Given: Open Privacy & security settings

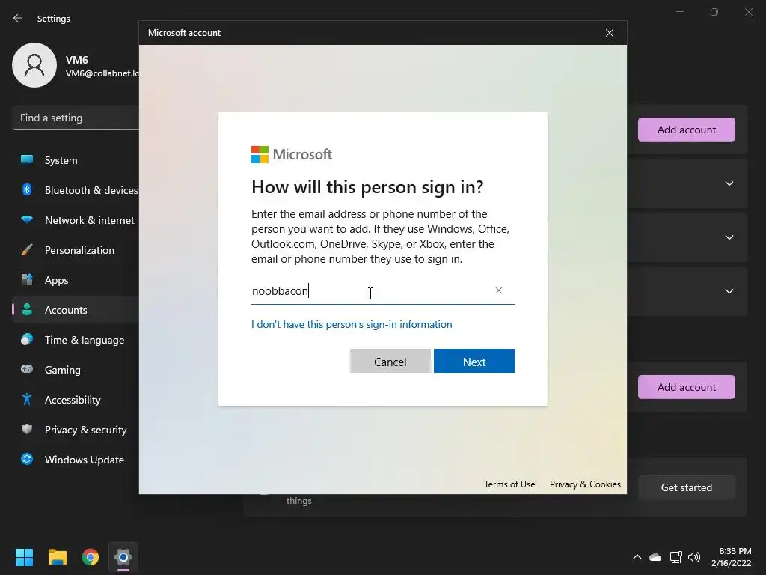Looking at the screenshot, I should pyautogui.click(x=76, y=430).
